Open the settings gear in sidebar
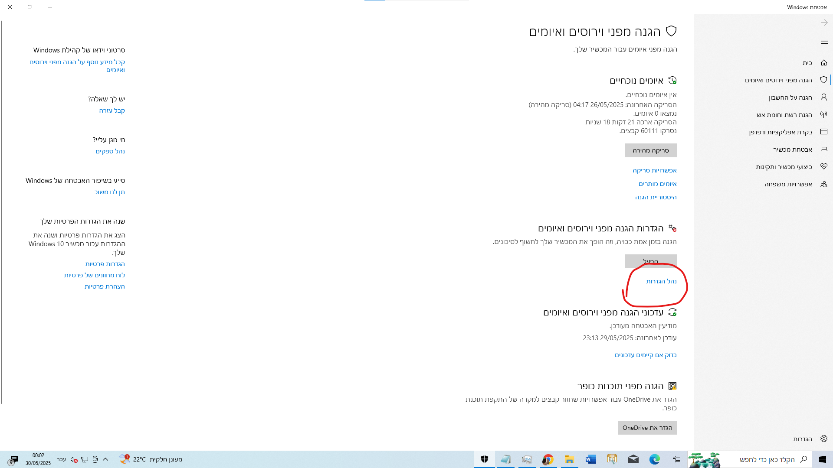Screen dimensions: 833x468 pos(823,439)
